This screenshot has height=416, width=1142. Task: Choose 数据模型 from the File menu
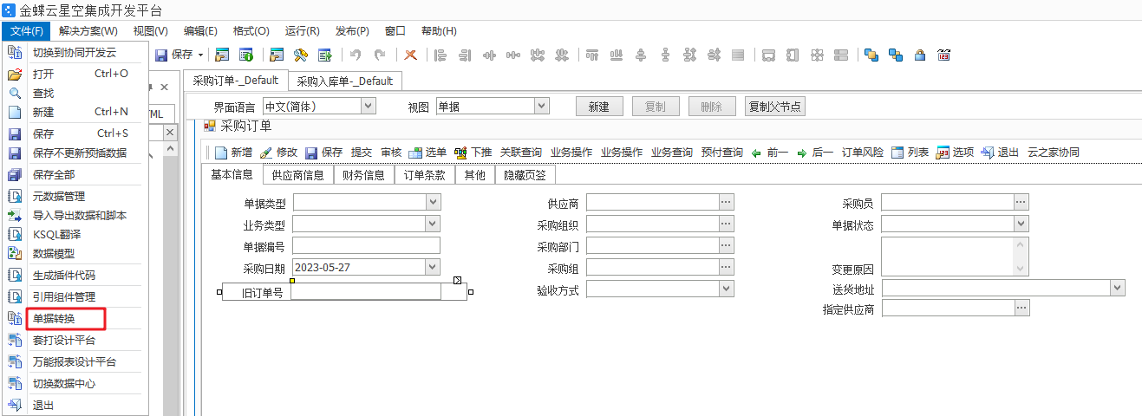pyautogui.click(x=75, y=254)
